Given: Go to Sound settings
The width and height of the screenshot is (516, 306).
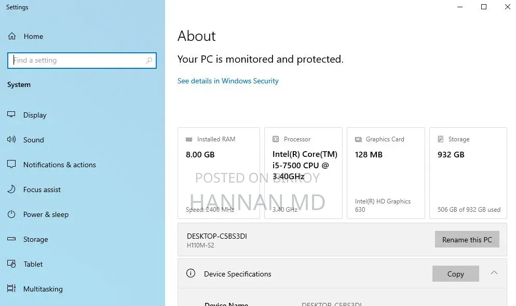Looking at the screenshot, I should pos(34,140).
